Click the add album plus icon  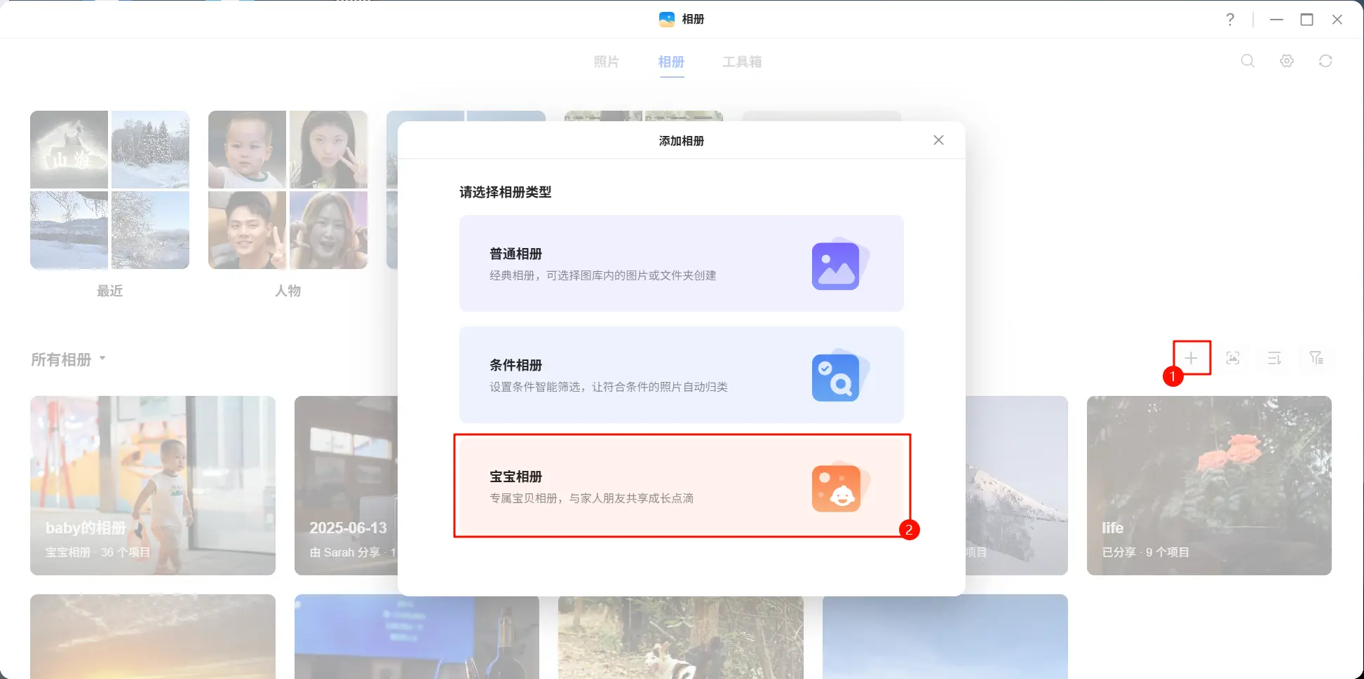point(1191,358)
